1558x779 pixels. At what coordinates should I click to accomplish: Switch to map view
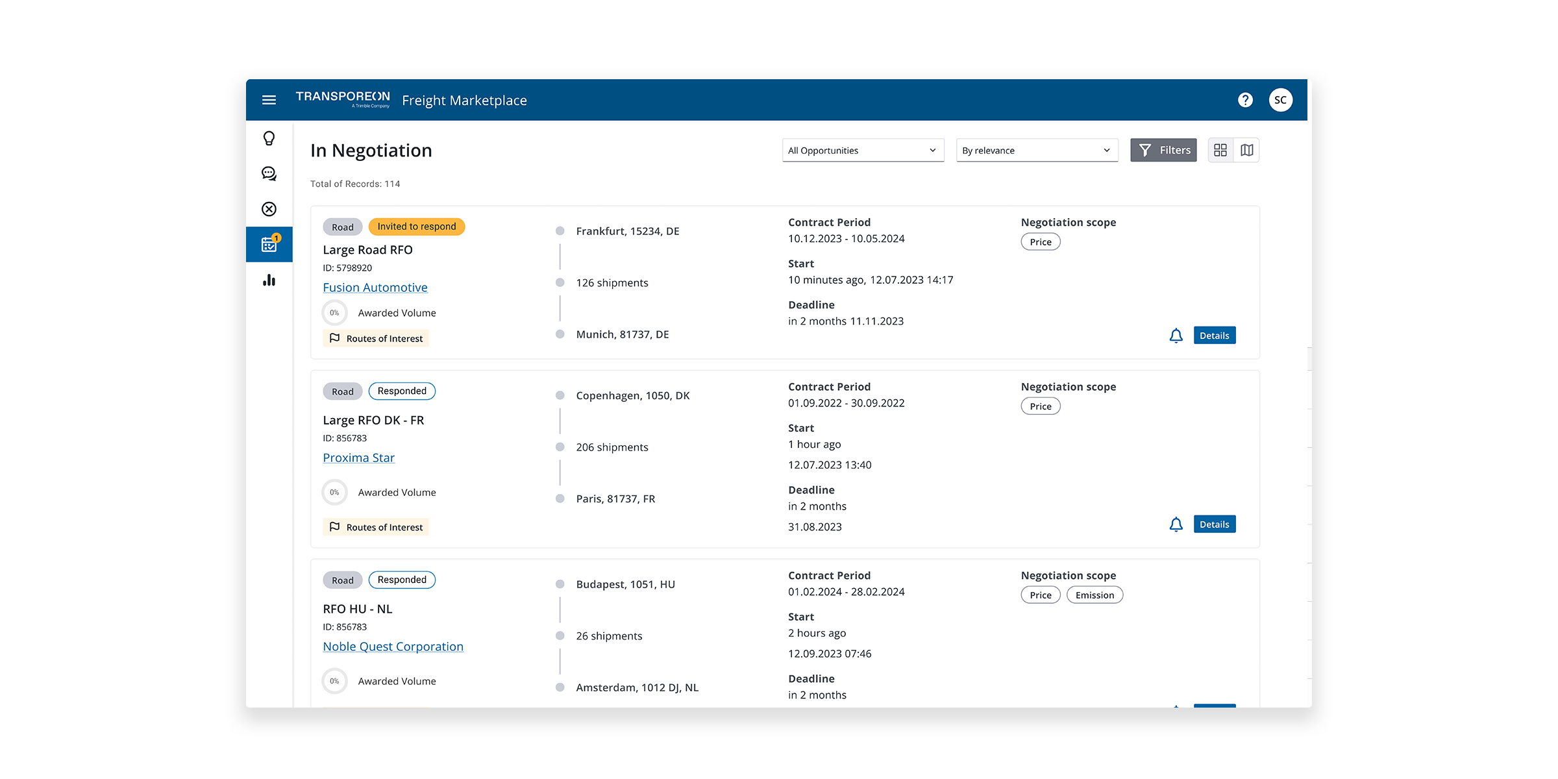1247,150
